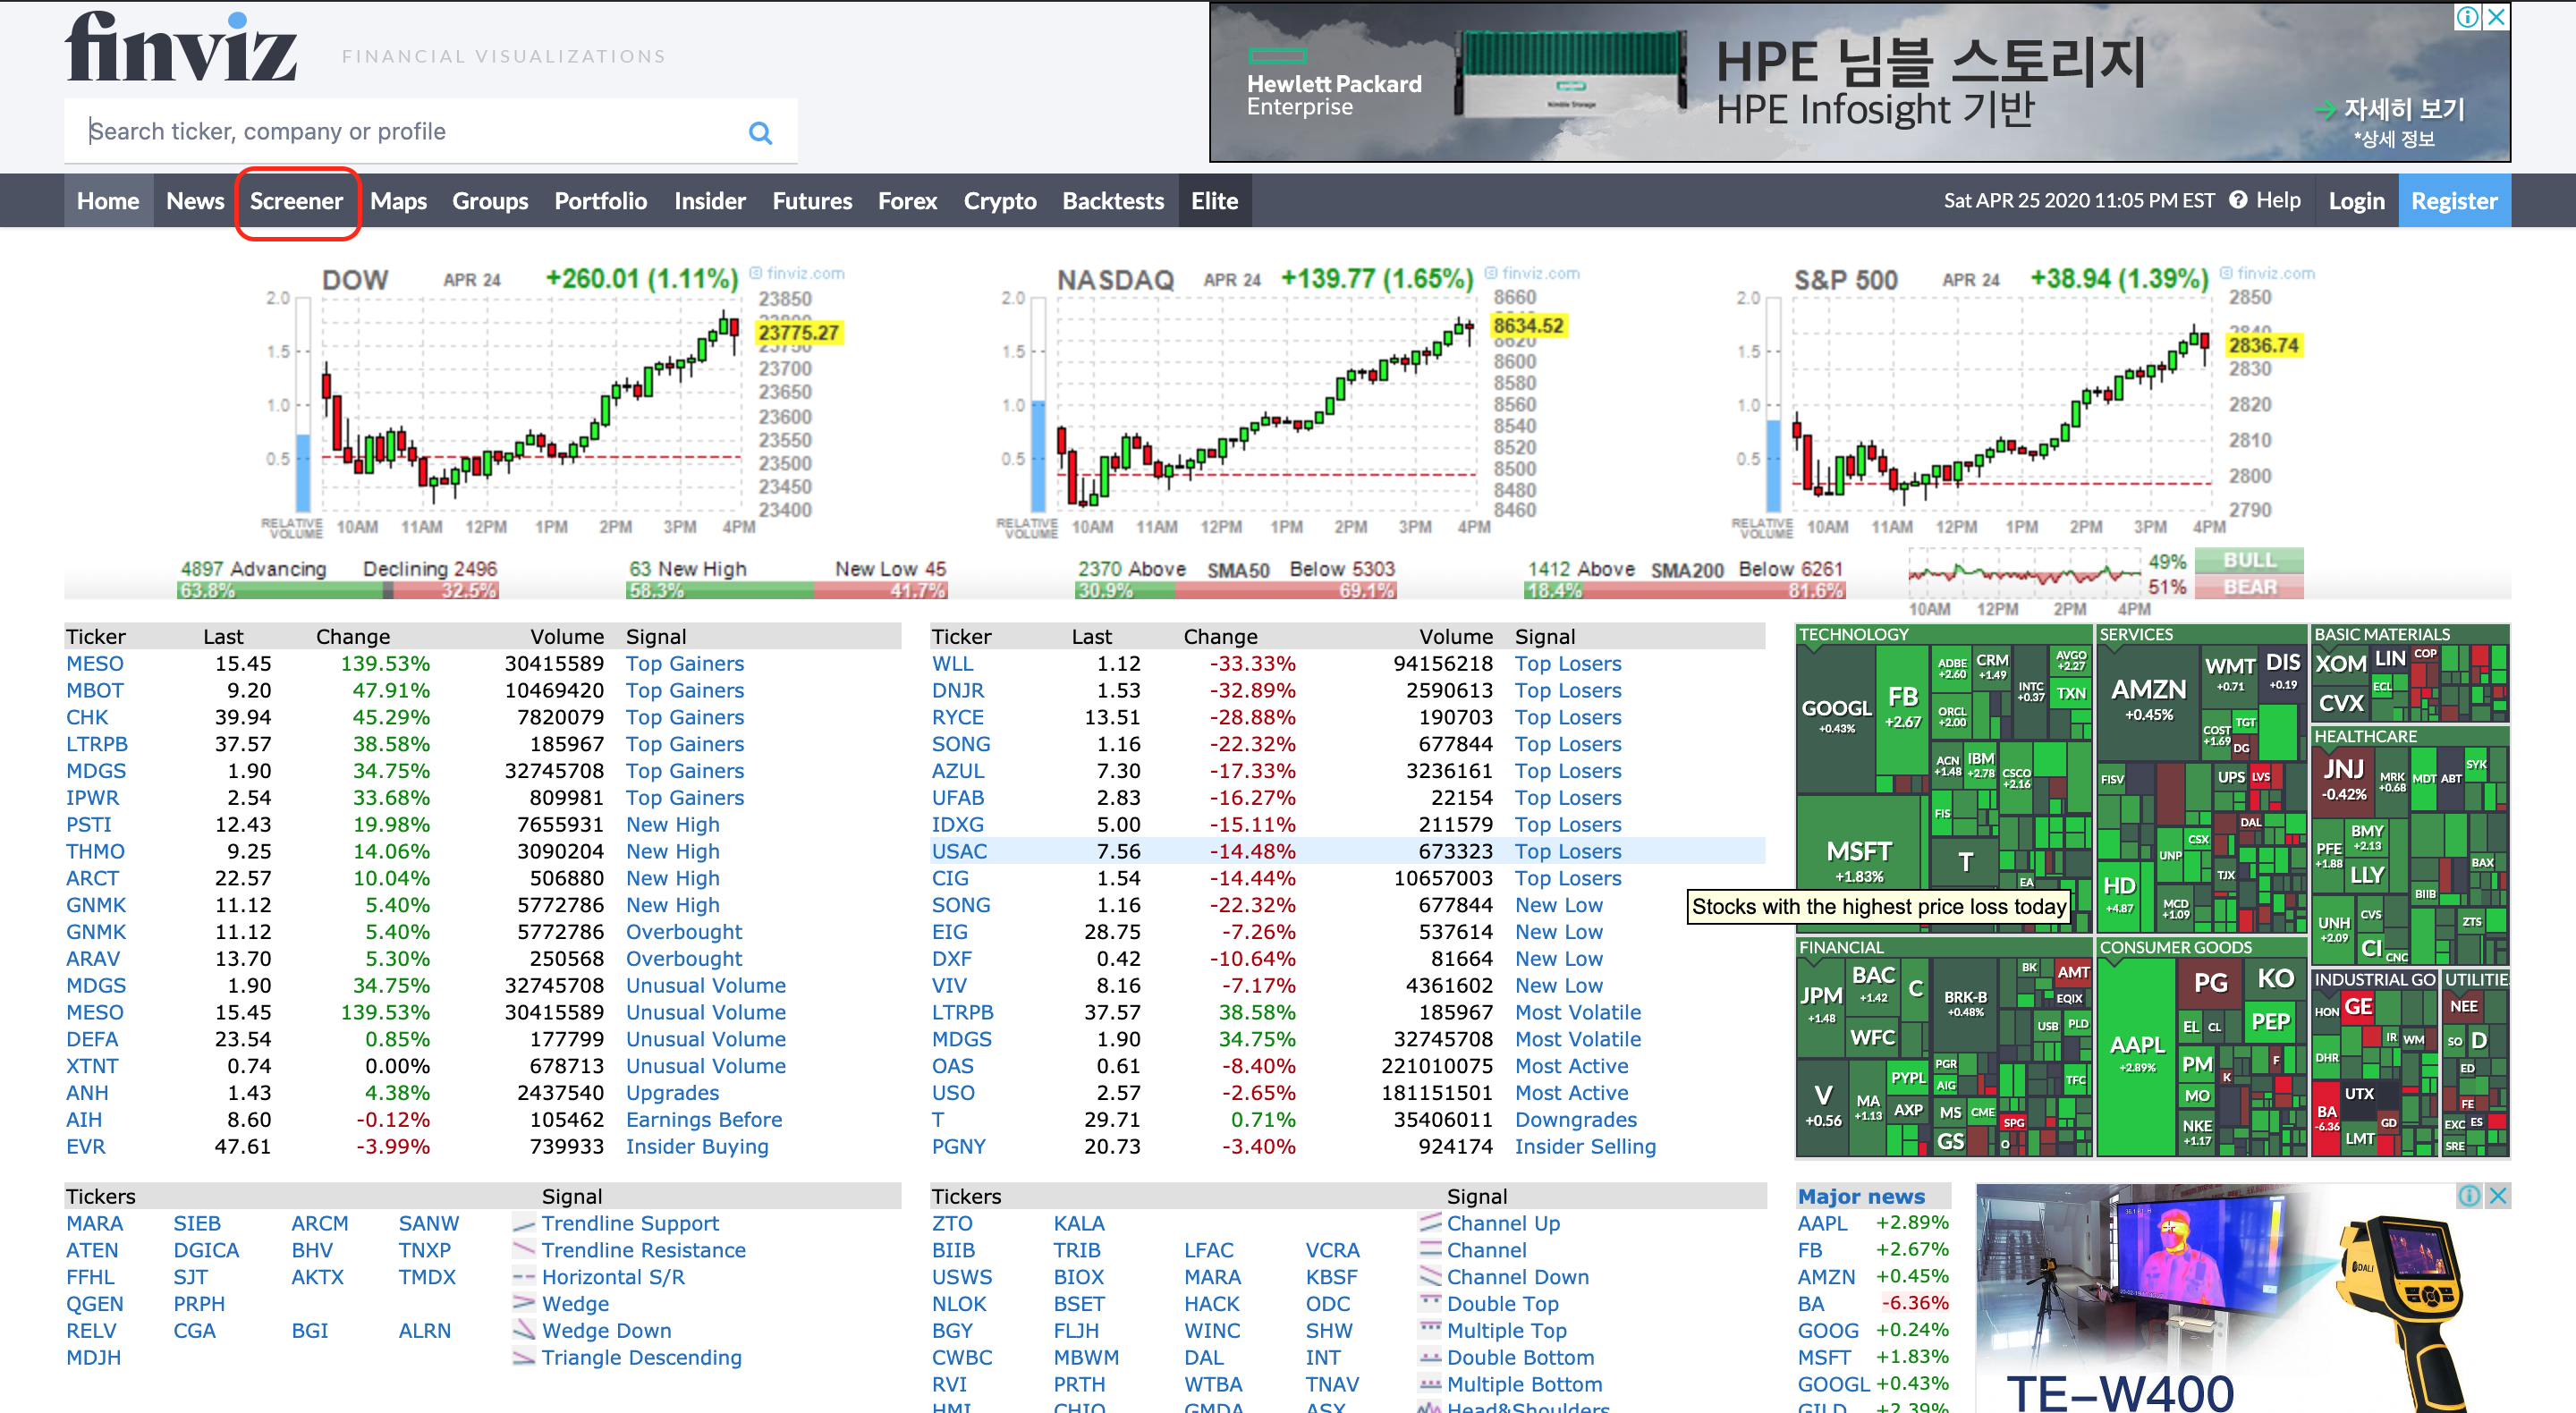This screenshot has width=2576, height=1413.
Task: Close the HPE banner advertisement
Action: pyautogui.click(x=2497, y=17)
